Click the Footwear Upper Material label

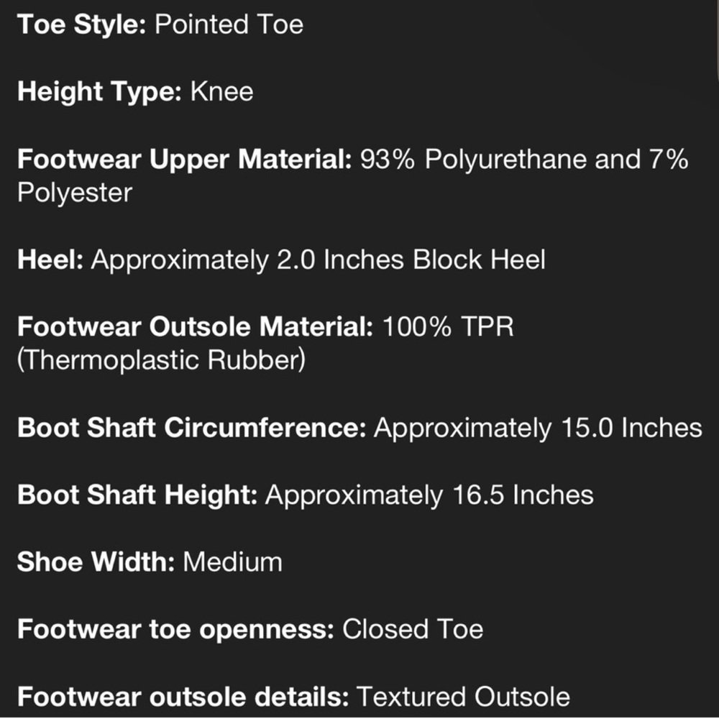point(184,159)
